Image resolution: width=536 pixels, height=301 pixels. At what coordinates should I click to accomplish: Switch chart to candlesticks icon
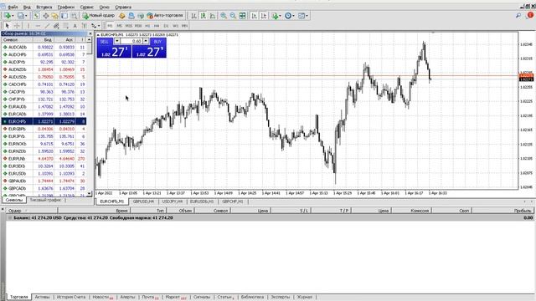click(x=204, y=16)
